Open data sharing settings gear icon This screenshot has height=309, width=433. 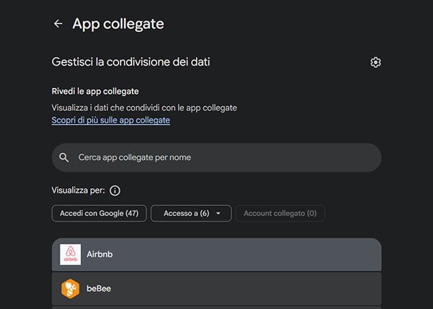376,63
